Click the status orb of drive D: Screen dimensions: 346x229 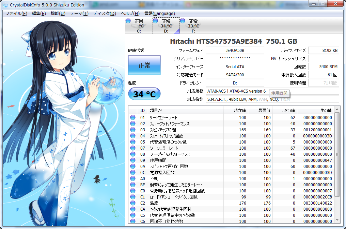(155, 21)
